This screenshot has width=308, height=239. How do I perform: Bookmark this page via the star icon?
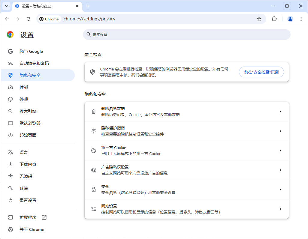259,19
